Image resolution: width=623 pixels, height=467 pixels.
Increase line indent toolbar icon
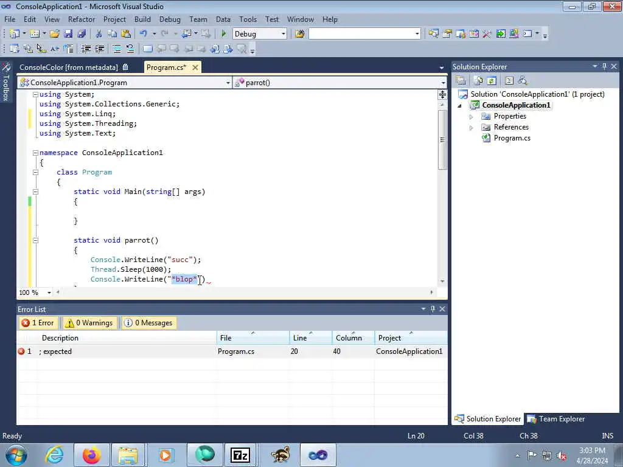pos(99,49)
